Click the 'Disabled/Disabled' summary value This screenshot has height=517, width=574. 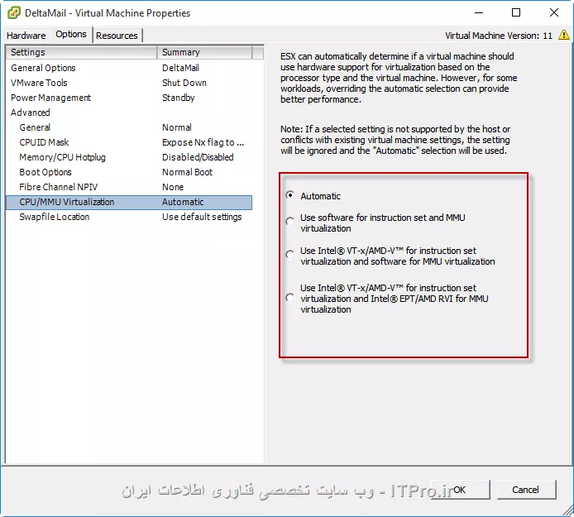[x=198, y=157]
